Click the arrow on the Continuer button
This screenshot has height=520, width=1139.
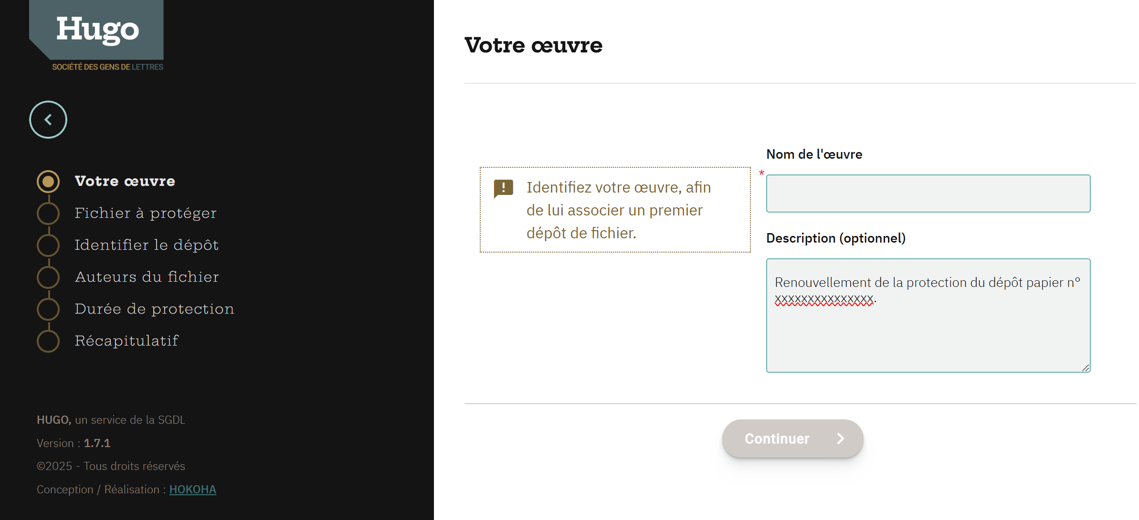click(x=841, y=438)
